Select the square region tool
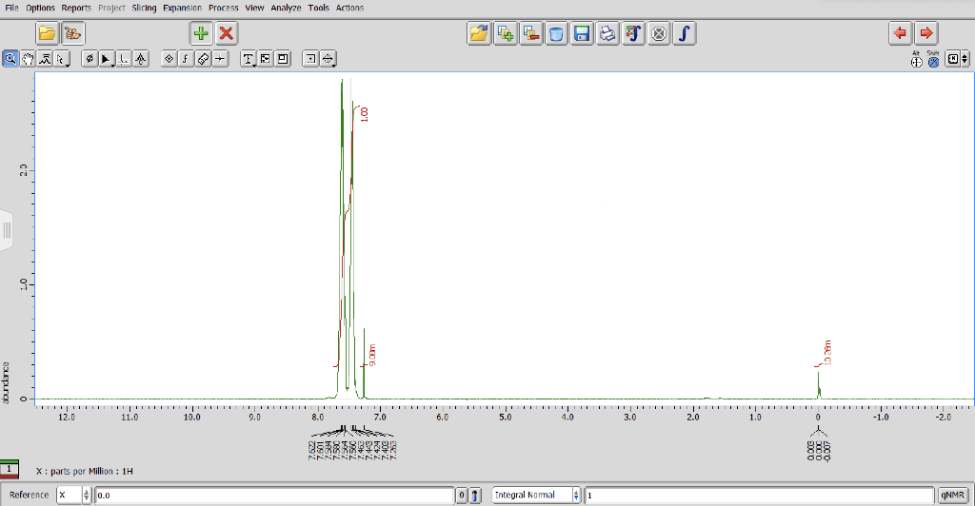 pos(310,59)
